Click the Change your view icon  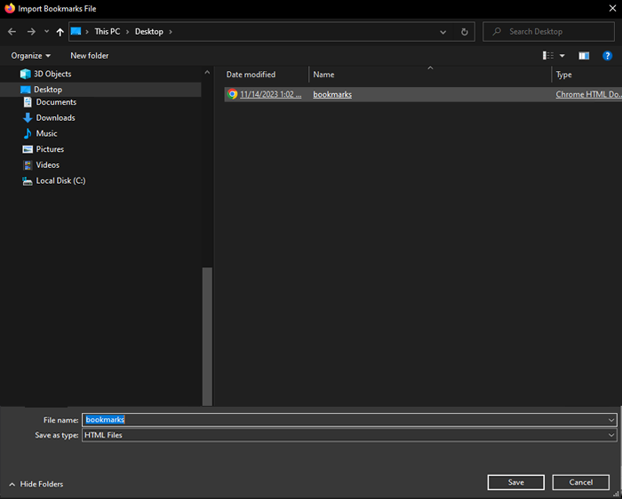click(548, 55)
